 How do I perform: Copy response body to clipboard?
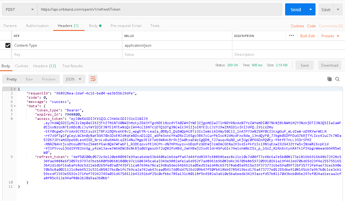point(329,79)
